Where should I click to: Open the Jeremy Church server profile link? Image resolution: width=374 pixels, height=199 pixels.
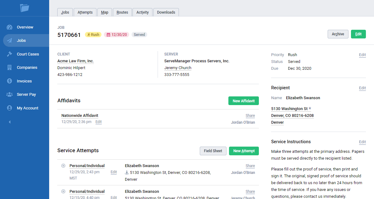click(177, 68)
